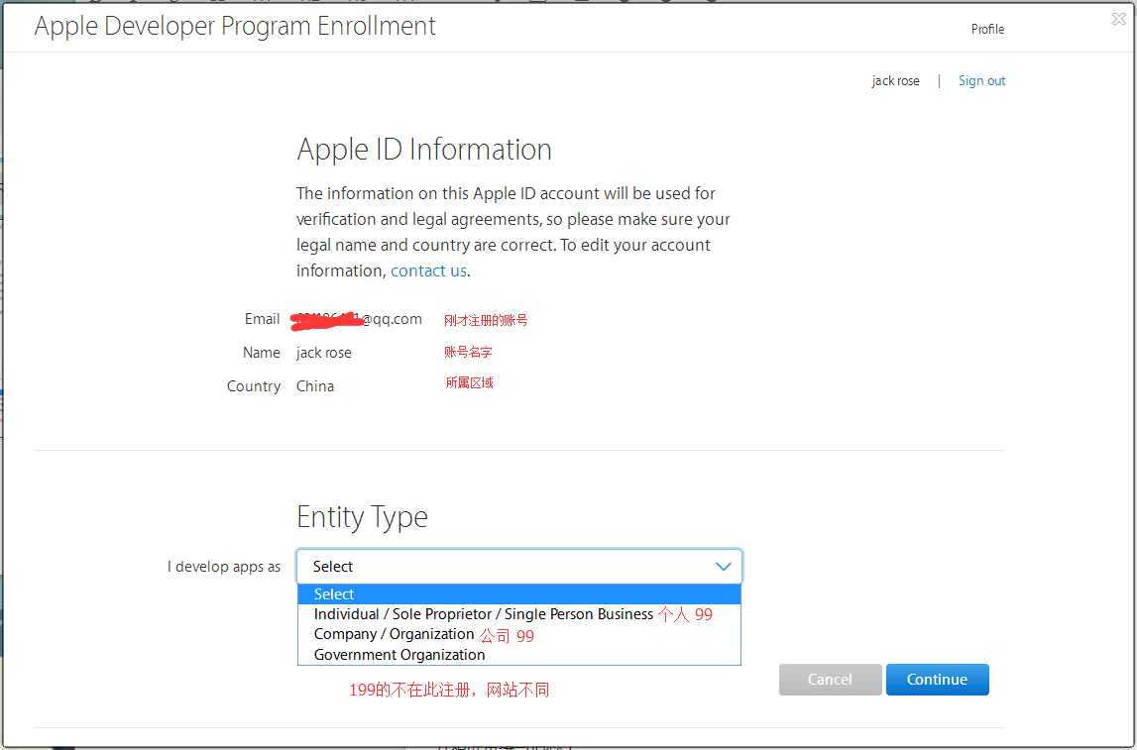This screenshot has height=750, width=1137.
Task: Choose Government Organization option
Action: tap(519, 654)
